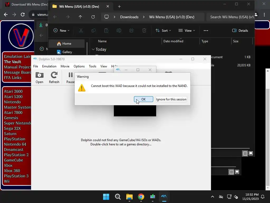The width and height of the screenshot is (270, 203).
Task: Click the Rename icon in File Explorer
Action: pyautogui.click(x=119, y=31)
